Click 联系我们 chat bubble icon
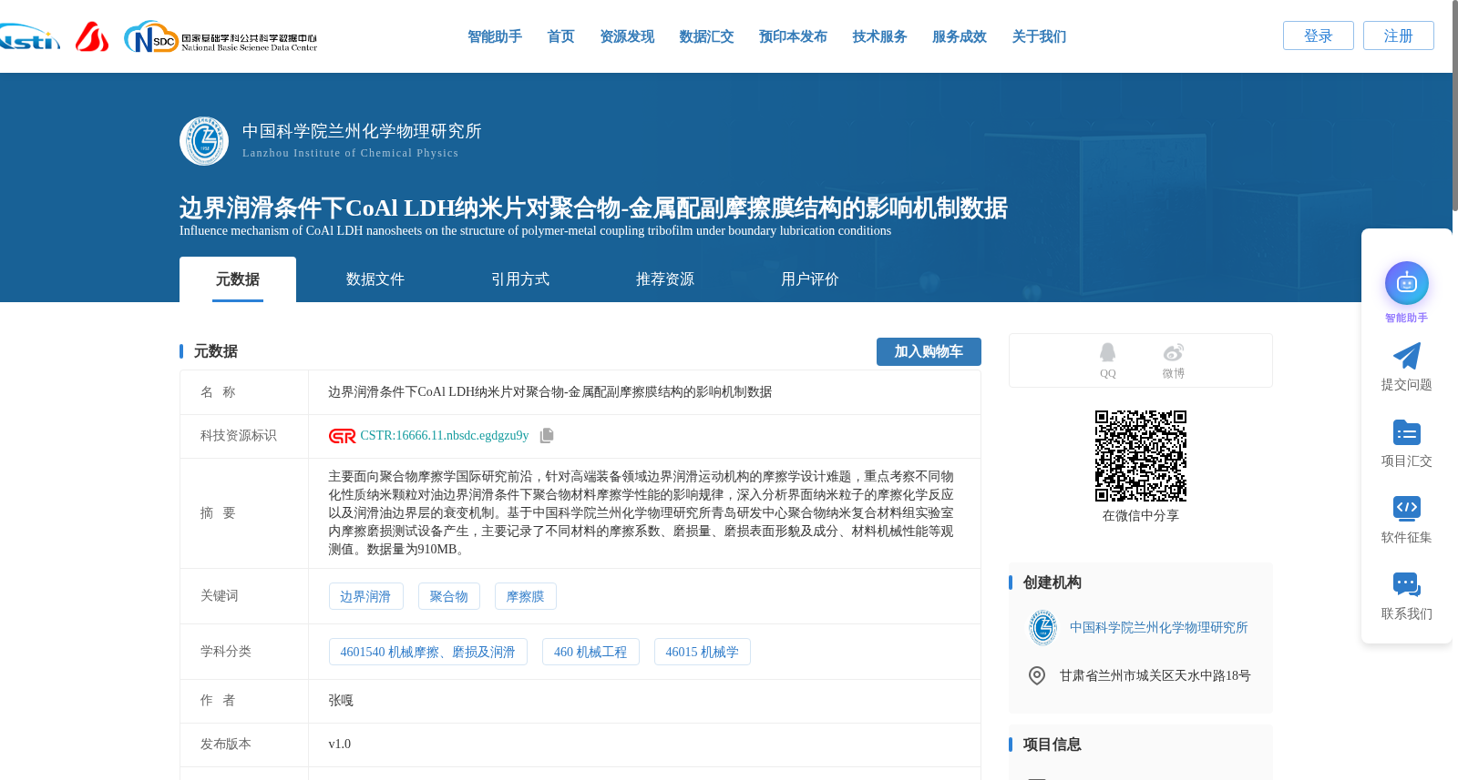Viewport: 1458px width, 780px height. point(1407,584)
